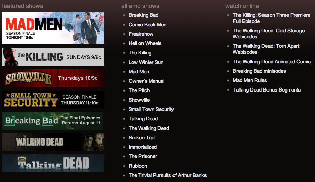This screenshot has width=315, height=182.
Task: Open The Walking Dead list link
Action: click(x=149, y=128)
